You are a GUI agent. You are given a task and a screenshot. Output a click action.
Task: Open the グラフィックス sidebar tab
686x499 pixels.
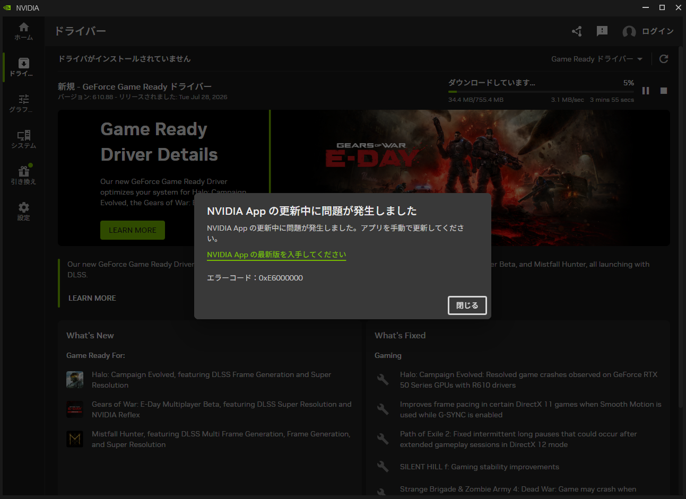coord(23,103)
